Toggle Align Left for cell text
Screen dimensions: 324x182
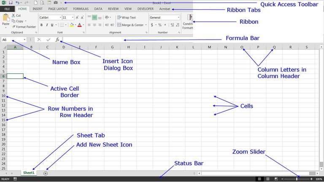point(89,25)
